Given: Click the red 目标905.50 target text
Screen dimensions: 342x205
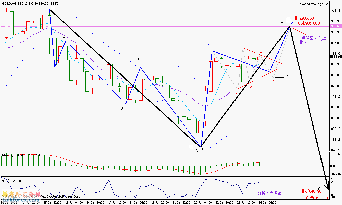Looking at the screenshot, I should coord(304,18).
